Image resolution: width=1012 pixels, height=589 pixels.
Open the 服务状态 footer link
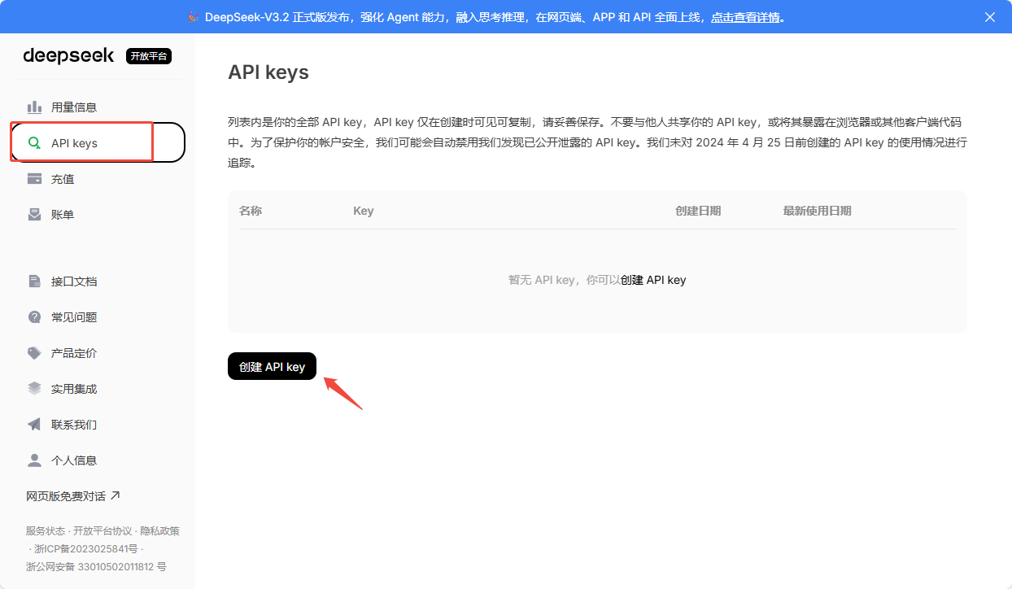pos(46,531)
